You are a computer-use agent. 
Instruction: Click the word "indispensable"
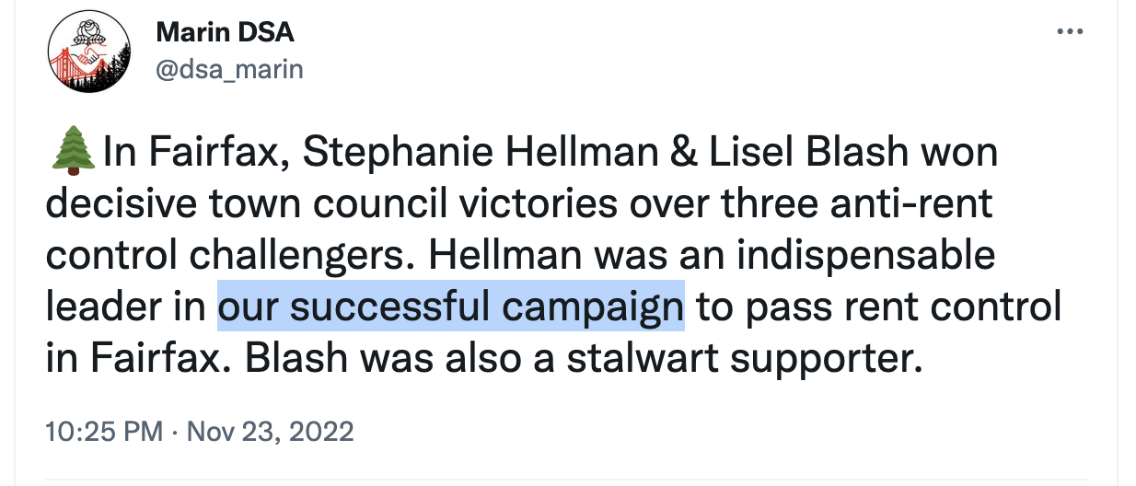click(858, 256)
